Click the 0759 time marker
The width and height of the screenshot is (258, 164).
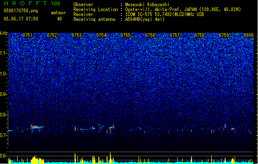click(224, 35)
